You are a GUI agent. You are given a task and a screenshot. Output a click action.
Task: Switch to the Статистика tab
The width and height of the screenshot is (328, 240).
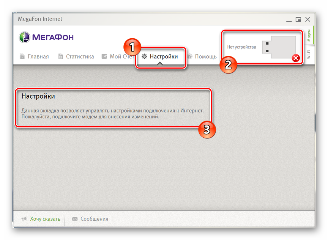[76, 56]
